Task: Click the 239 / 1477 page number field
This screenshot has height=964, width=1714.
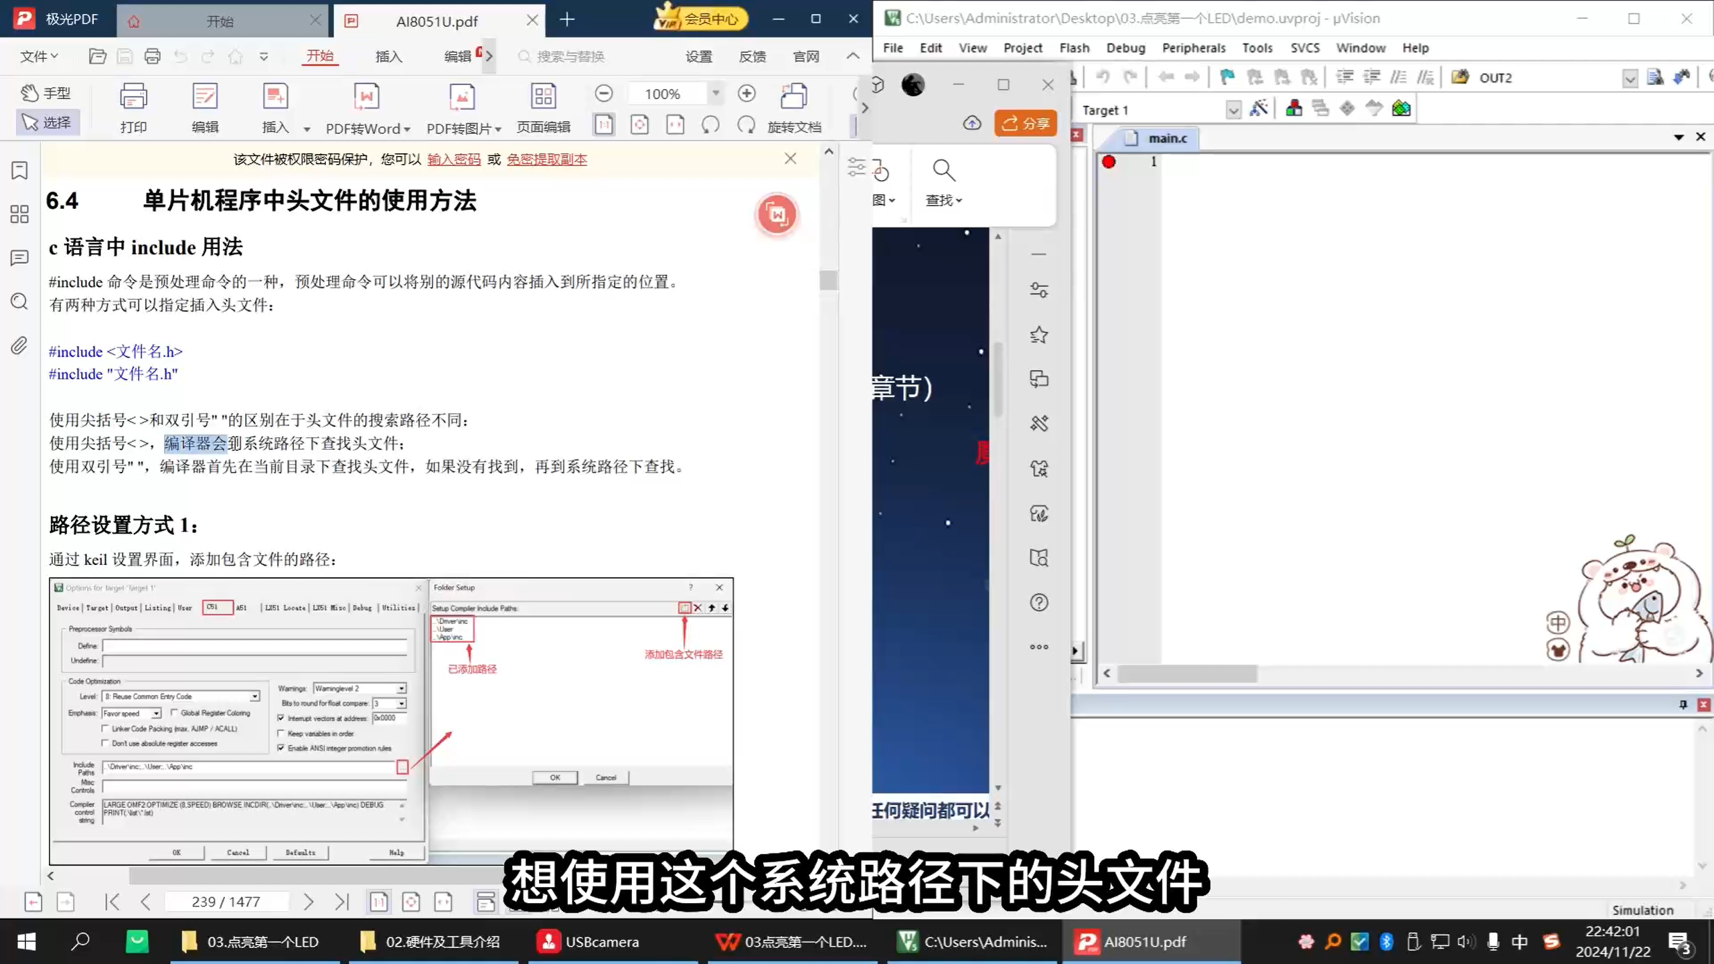Action: coord(226,902)
